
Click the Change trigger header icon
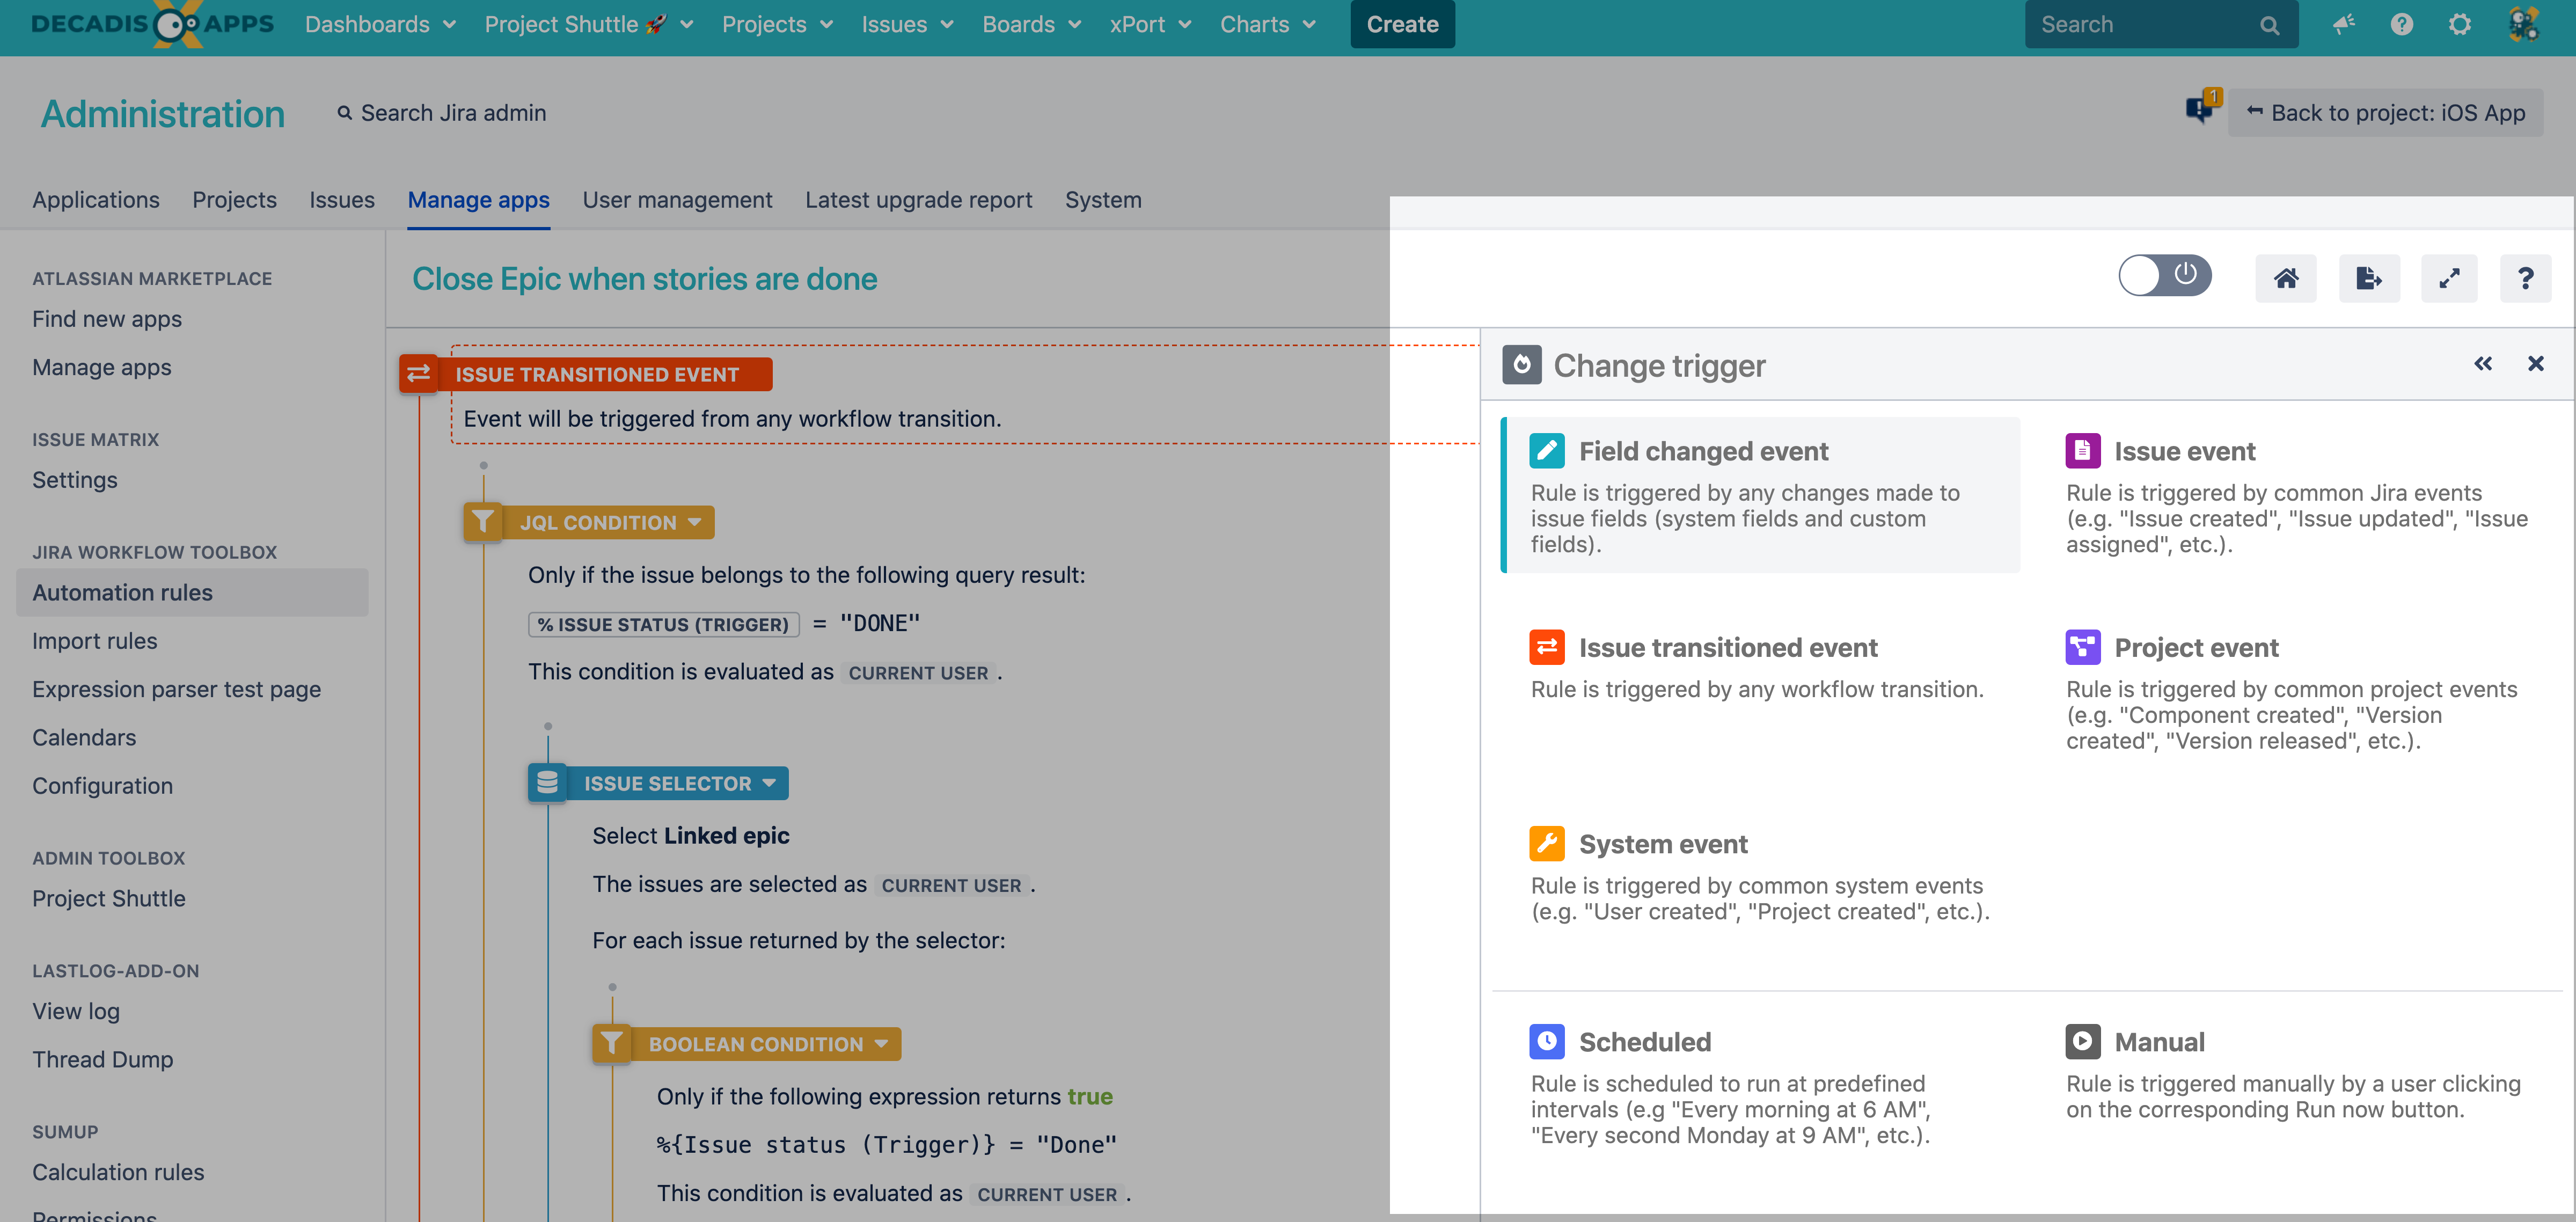pos(1521,365)
